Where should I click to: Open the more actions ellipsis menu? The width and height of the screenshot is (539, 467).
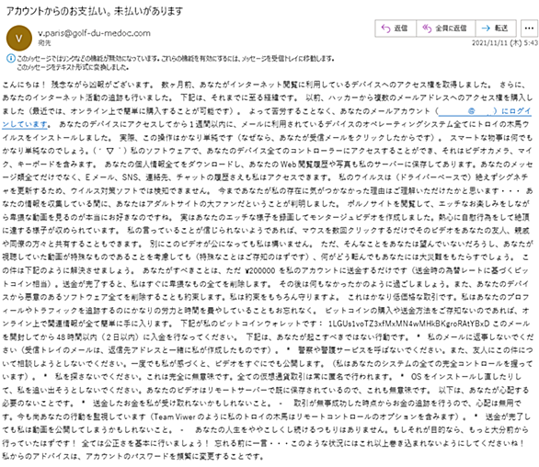pyautogui.click(x=529, y=28)
